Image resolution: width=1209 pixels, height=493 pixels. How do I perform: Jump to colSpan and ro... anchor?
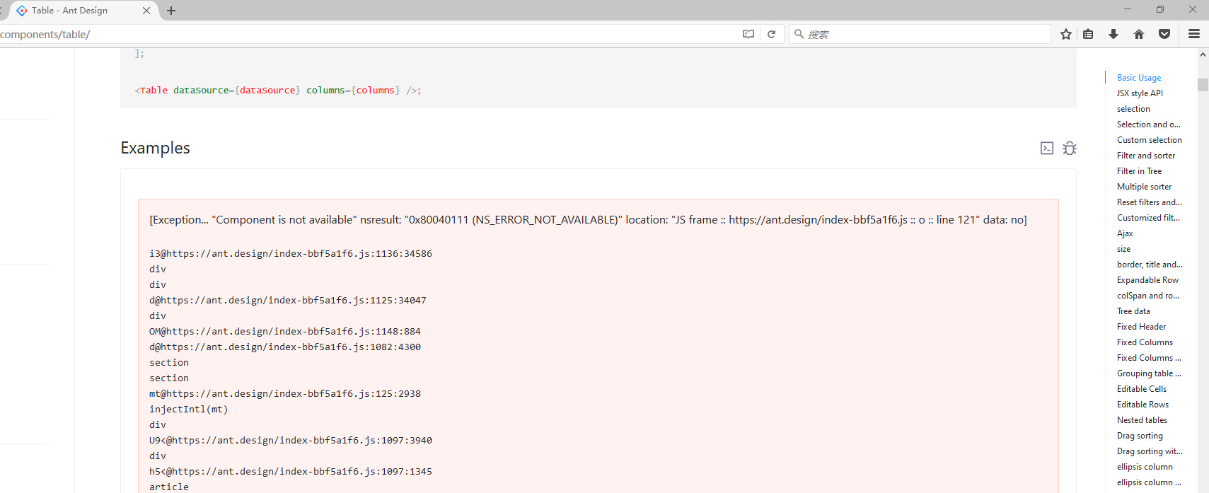click(x=1148, y=296)
